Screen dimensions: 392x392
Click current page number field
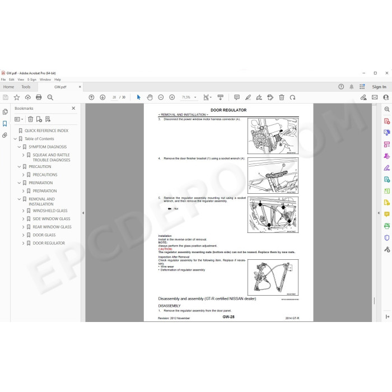click(x=114, y=97)
